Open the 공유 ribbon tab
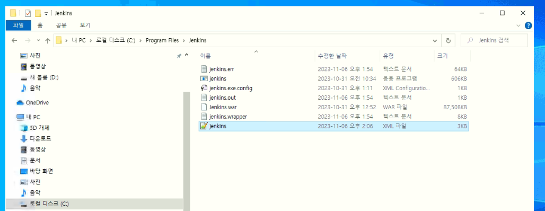The width and height of the screenshot is (545, 211). point(61,25)
